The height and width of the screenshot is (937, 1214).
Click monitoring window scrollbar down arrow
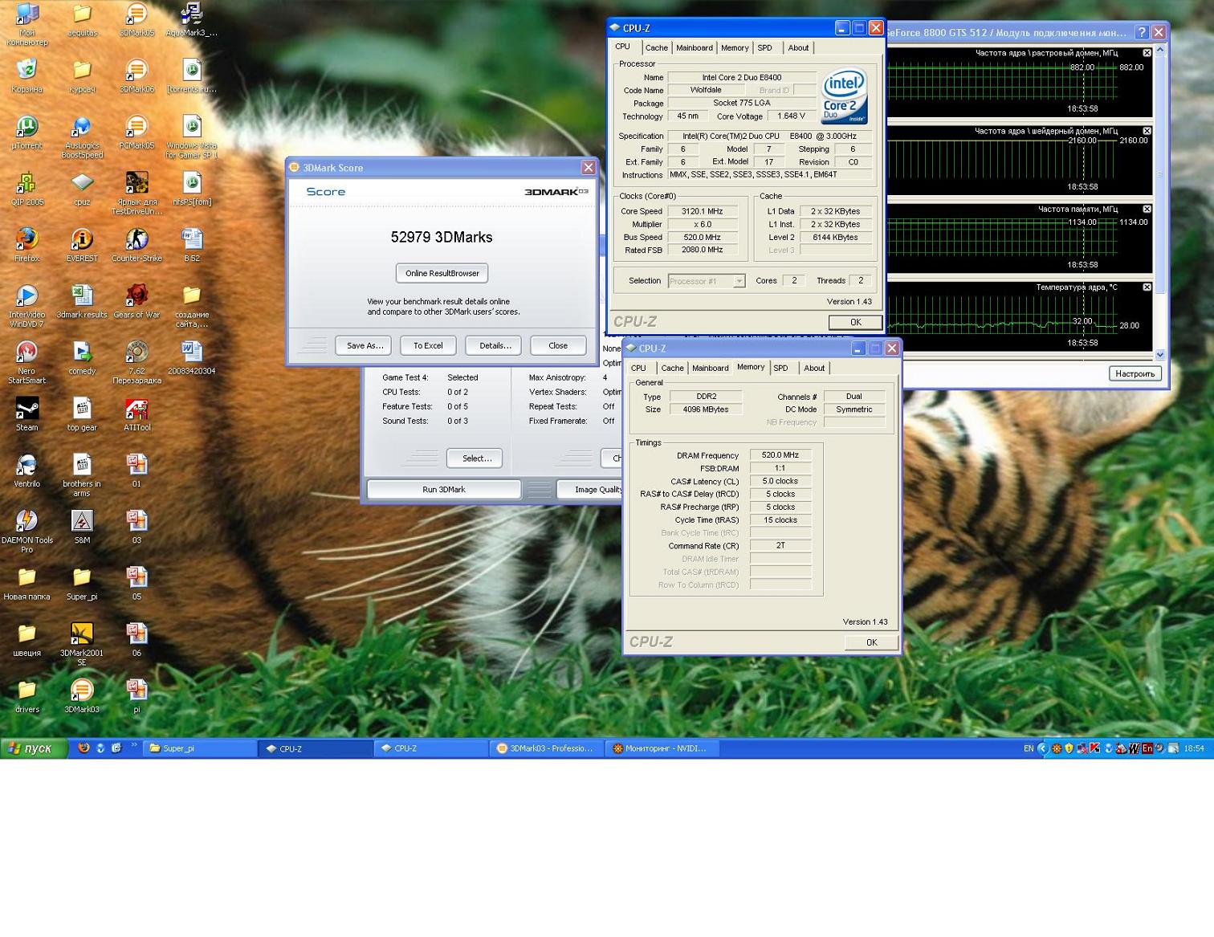click(1159, 354)
